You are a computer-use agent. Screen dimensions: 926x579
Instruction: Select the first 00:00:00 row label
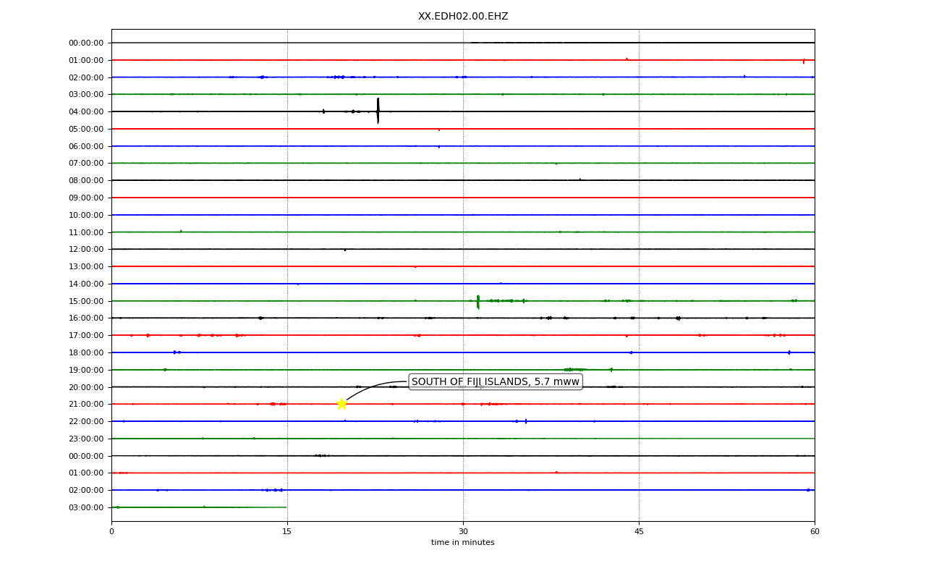86,43
